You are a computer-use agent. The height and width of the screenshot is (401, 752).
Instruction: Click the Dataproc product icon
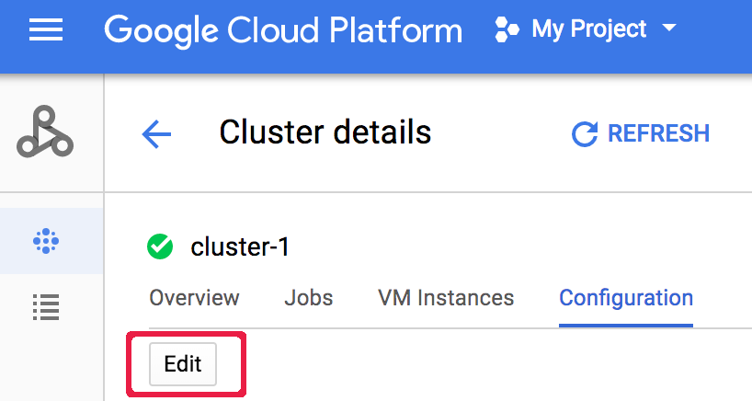(45, 132)
